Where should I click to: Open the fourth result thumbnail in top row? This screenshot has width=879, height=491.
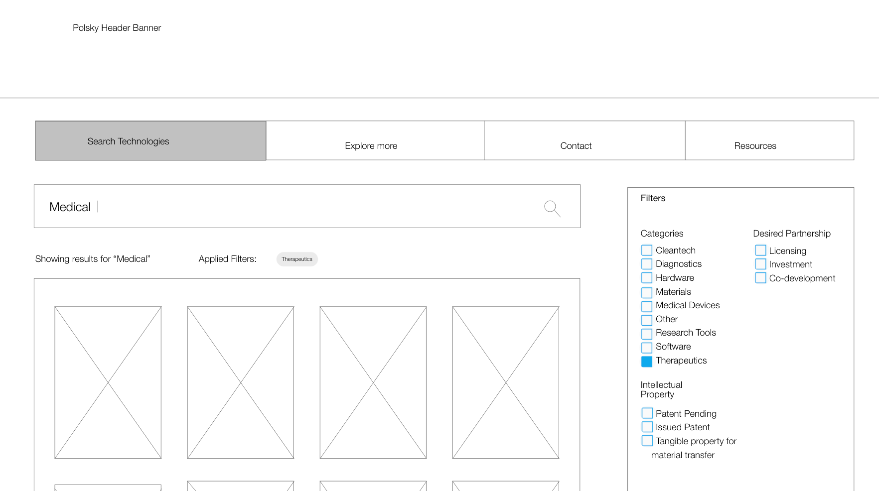click(506, 382)
